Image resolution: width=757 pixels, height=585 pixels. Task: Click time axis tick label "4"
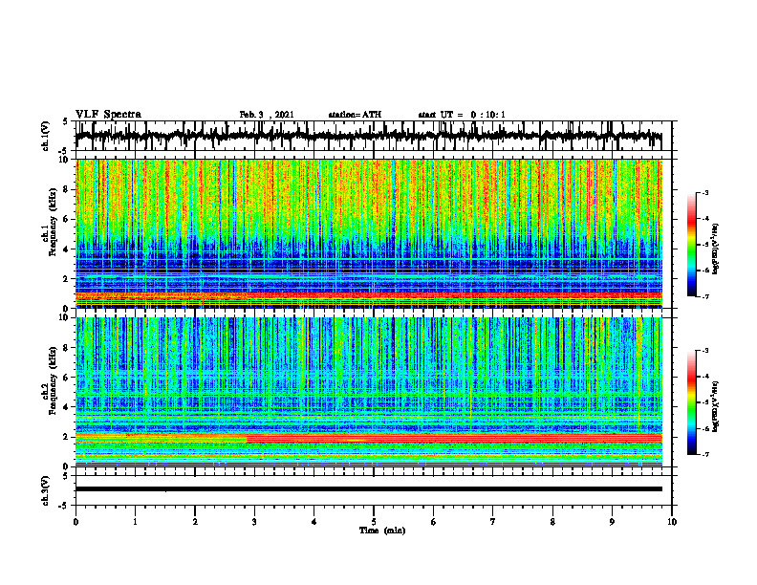point(314,522)
